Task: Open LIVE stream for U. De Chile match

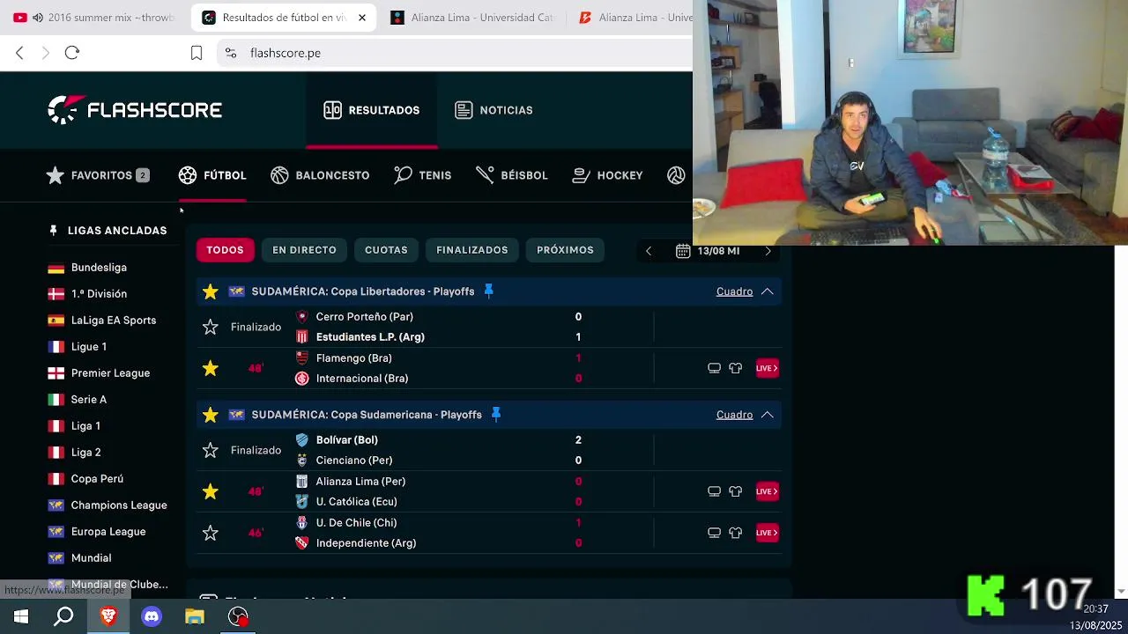Action: (767, 533)
